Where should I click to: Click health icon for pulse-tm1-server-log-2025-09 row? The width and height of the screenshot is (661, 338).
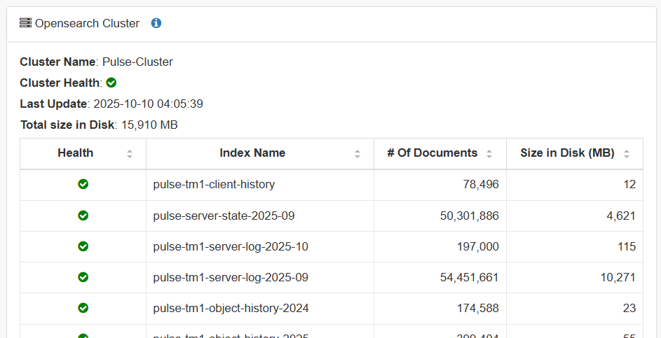pyautogui.click(x=83, y=277)
